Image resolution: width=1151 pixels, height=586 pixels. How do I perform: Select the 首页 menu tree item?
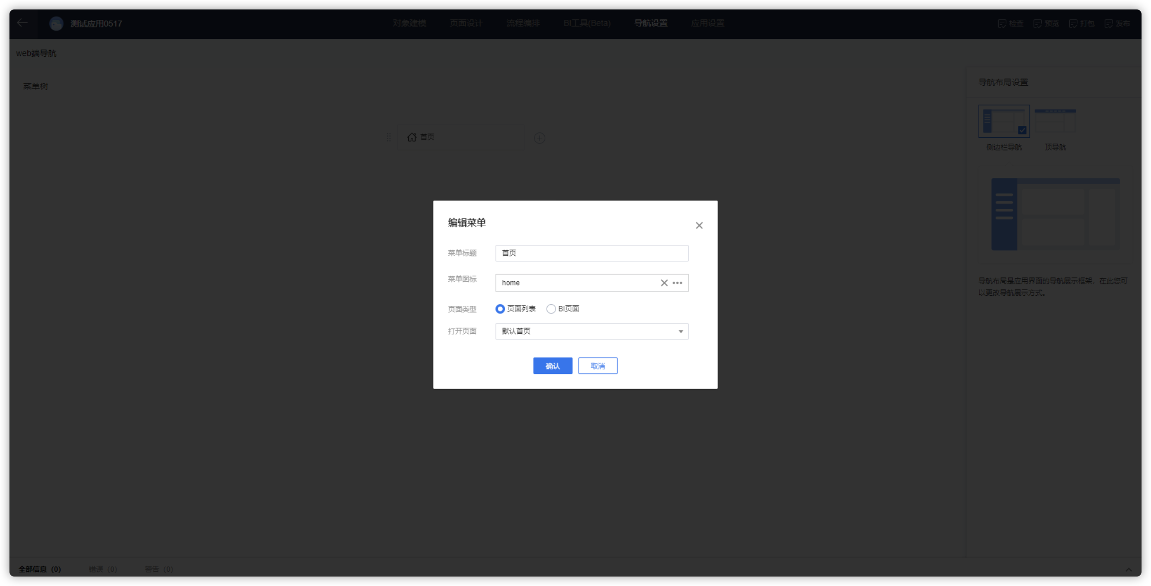460,137
